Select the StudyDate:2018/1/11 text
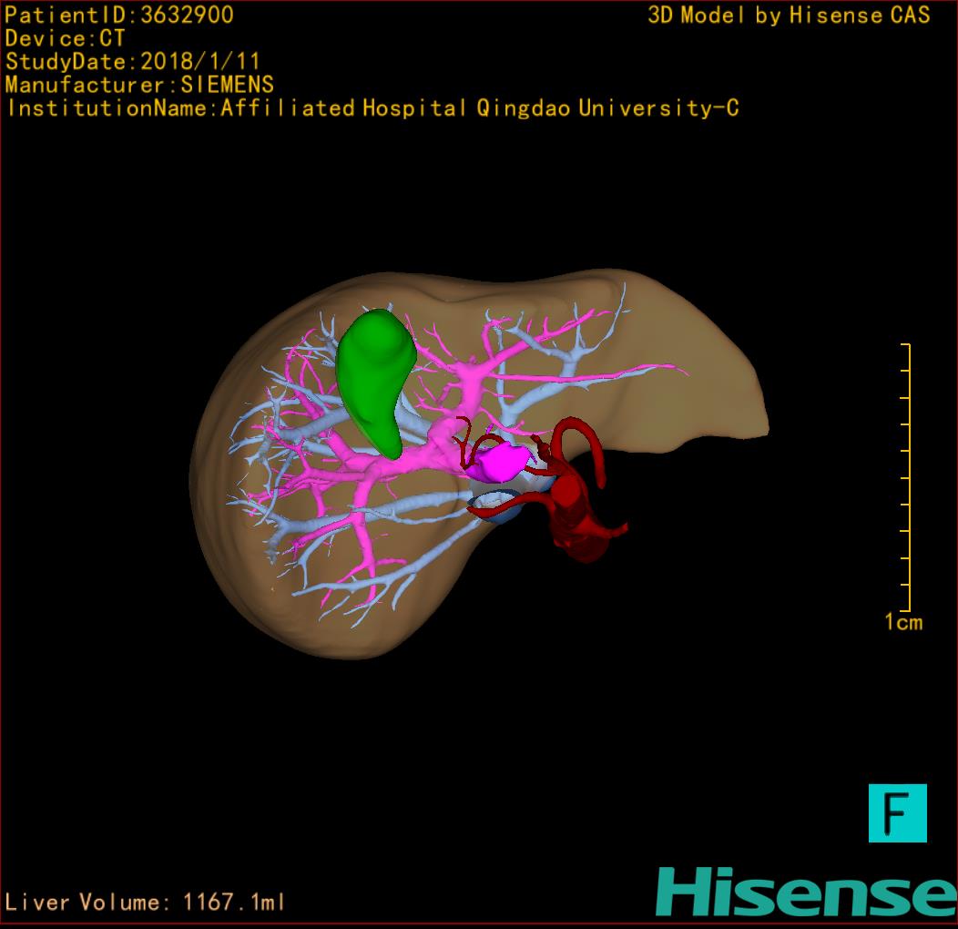This screenshot has width=958, height=929. pos(133,62)
